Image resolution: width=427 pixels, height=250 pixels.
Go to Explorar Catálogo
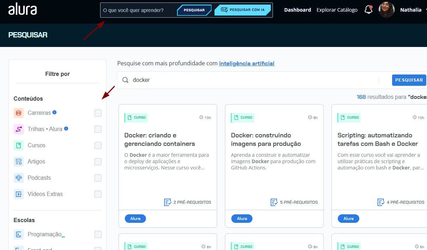(x=336, y=10)
